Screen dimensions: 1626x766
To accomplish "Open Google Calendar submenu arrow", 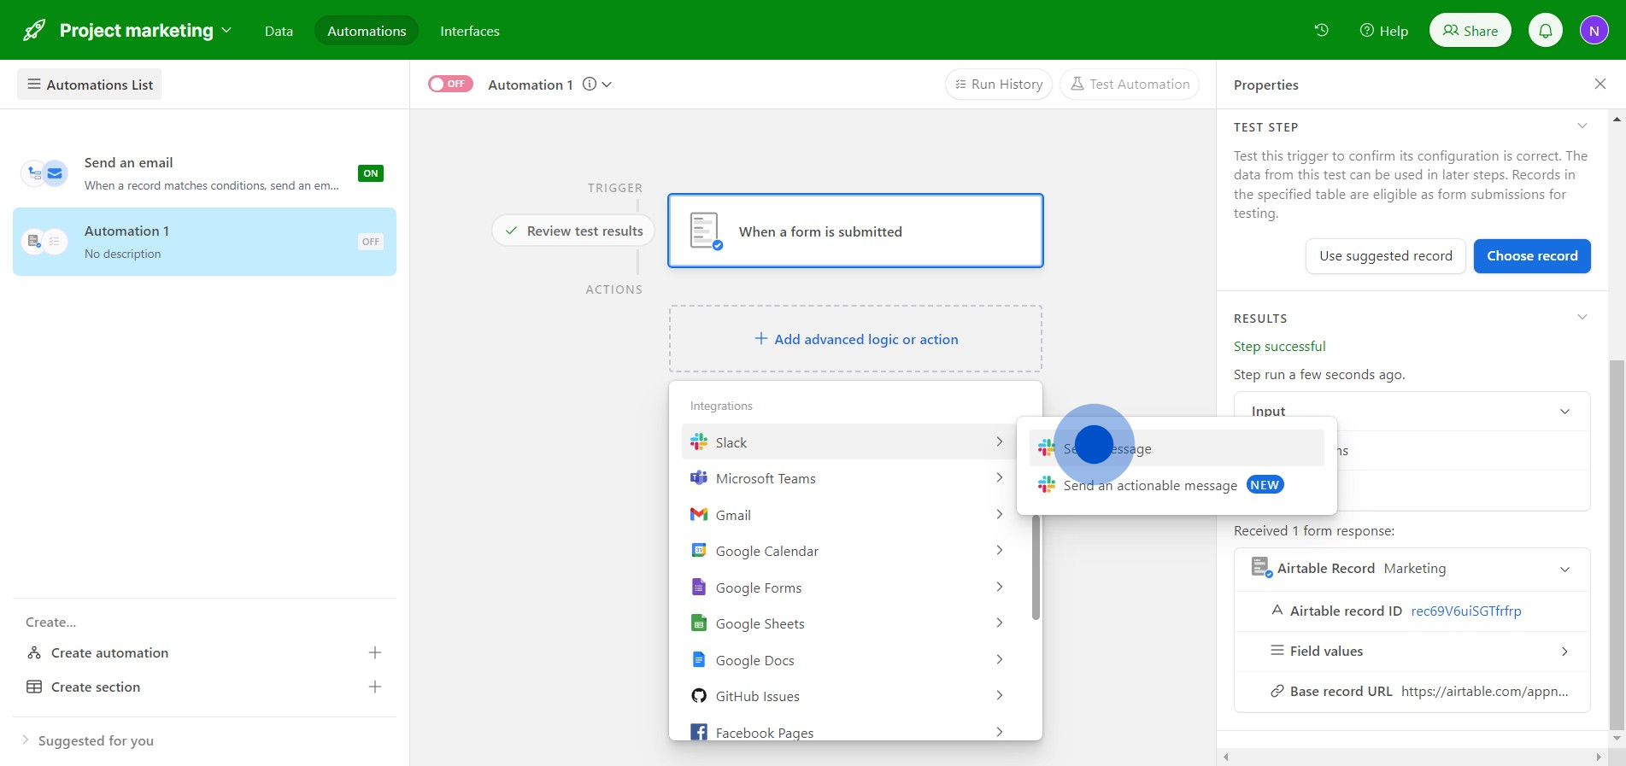I will pos(999,551).
